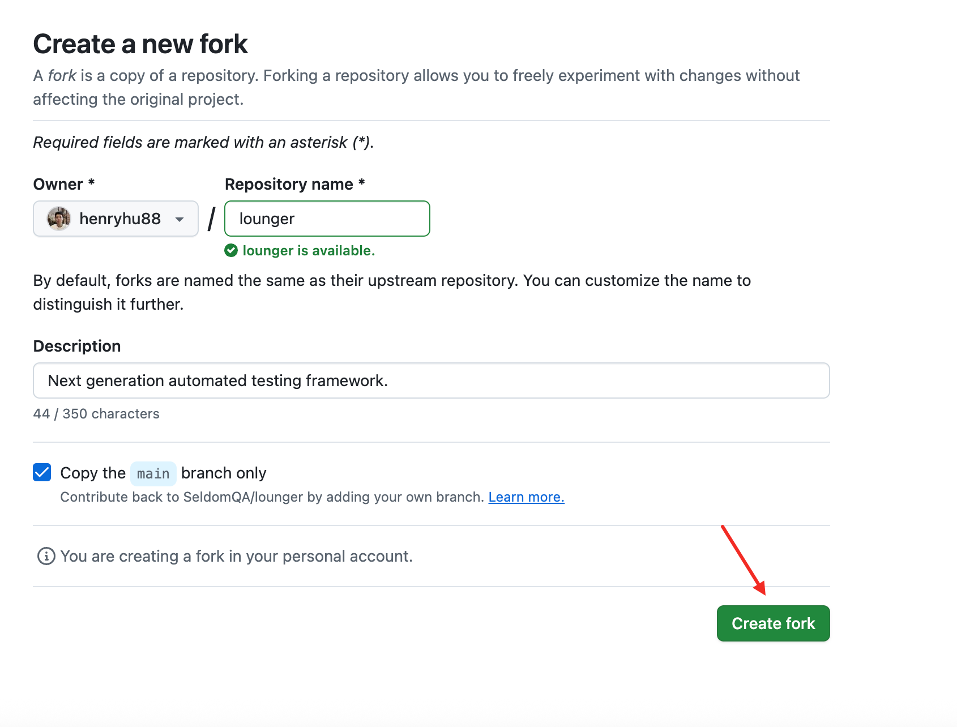Click into the Description text field
Screen dimensions: 957x727
pos(431,380)
